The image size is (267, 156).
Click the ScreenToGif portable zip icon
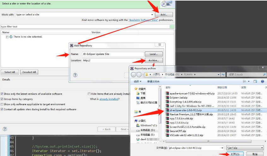[167, 127]
